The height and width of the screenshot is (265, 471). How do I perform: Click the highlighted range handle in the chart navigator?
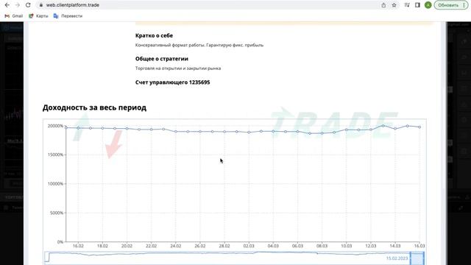coord(417,258)
